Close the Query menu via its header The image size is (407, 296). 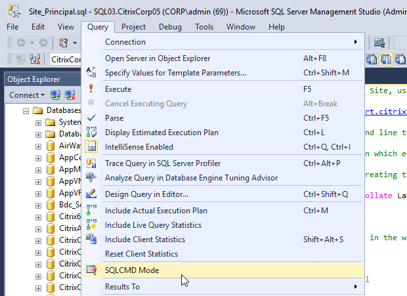coord(98,27)
